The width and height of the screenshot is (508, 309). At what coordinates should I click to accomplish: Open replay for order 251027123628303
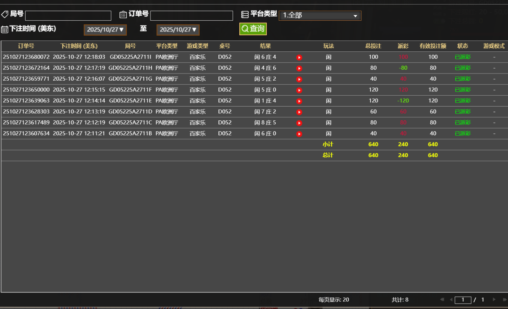coord(299,112)
